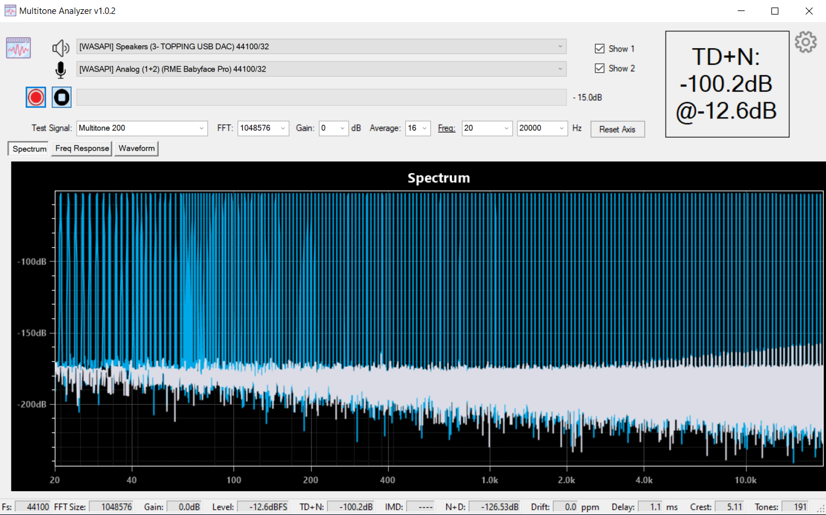Viewport: 826px width, 515px height.
Task: Click the Fs 44100 status field
Action: coord(33,507)
